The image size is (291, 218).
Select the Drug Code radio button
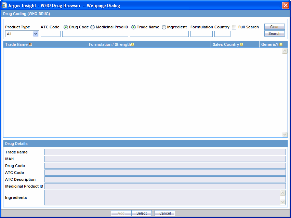coord(66,27)
